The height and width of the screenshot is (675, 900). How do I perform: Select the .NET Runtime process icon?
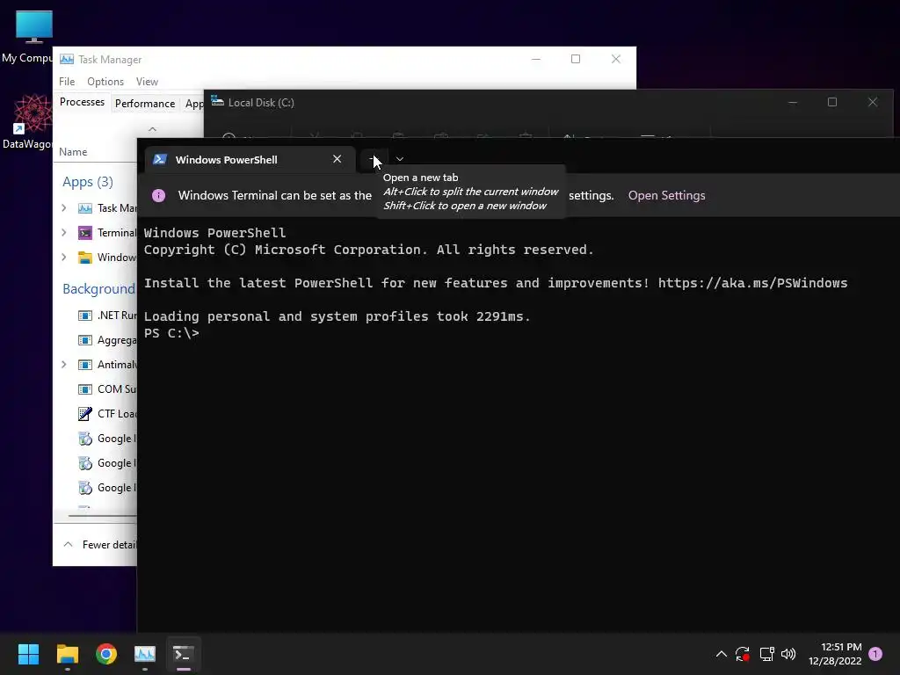click(x=85, y=316)
